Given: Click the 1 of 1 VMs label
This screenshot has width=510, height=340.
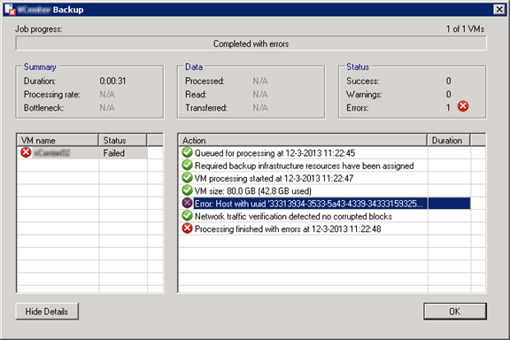Looking at the screenshot, I should (x=465, y=29).
